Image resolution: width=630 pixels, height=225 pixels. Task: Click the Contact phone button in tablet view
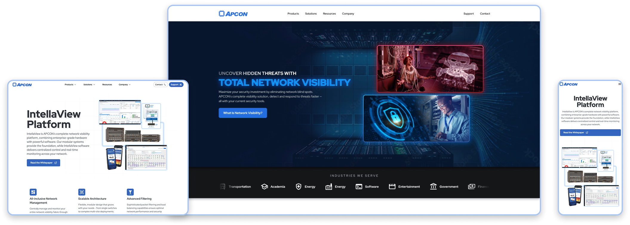[161, 85]
